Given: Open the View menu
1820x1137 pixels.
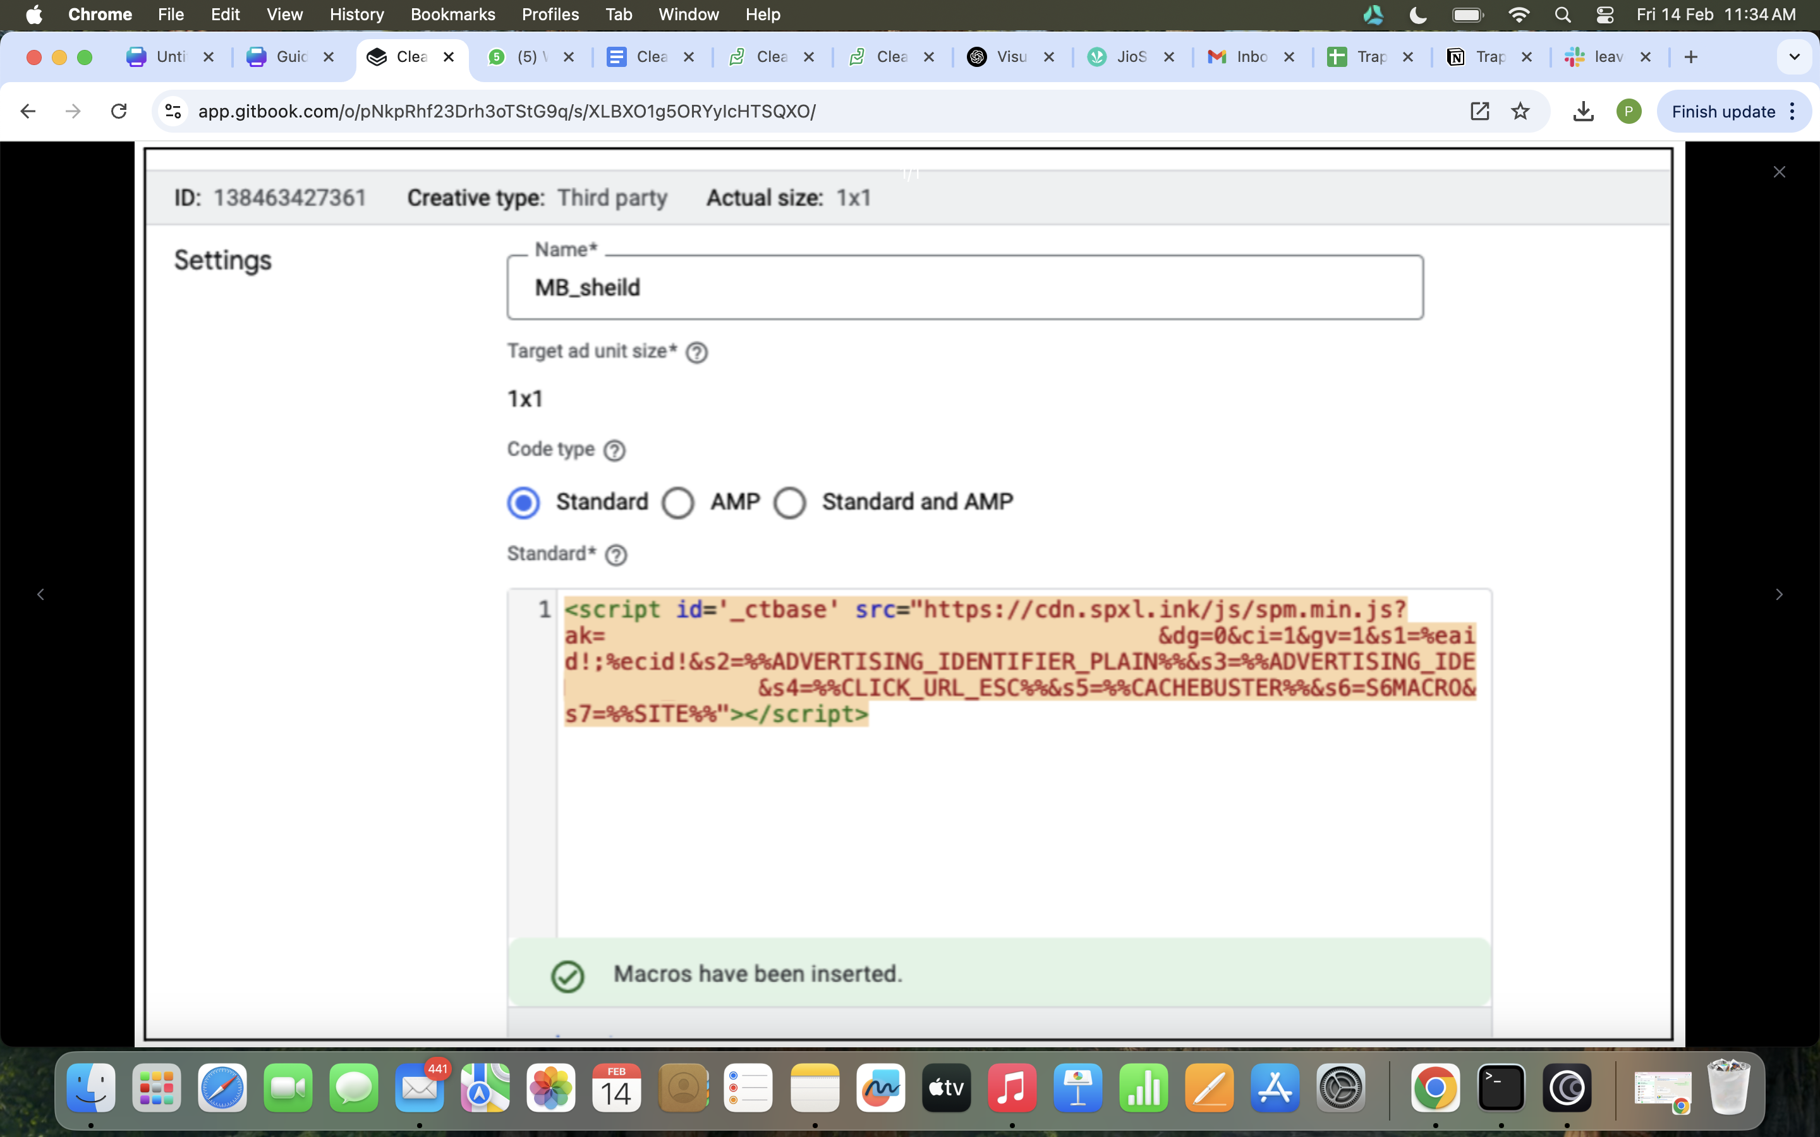Looking at the screenshot, I should (285, 15).
